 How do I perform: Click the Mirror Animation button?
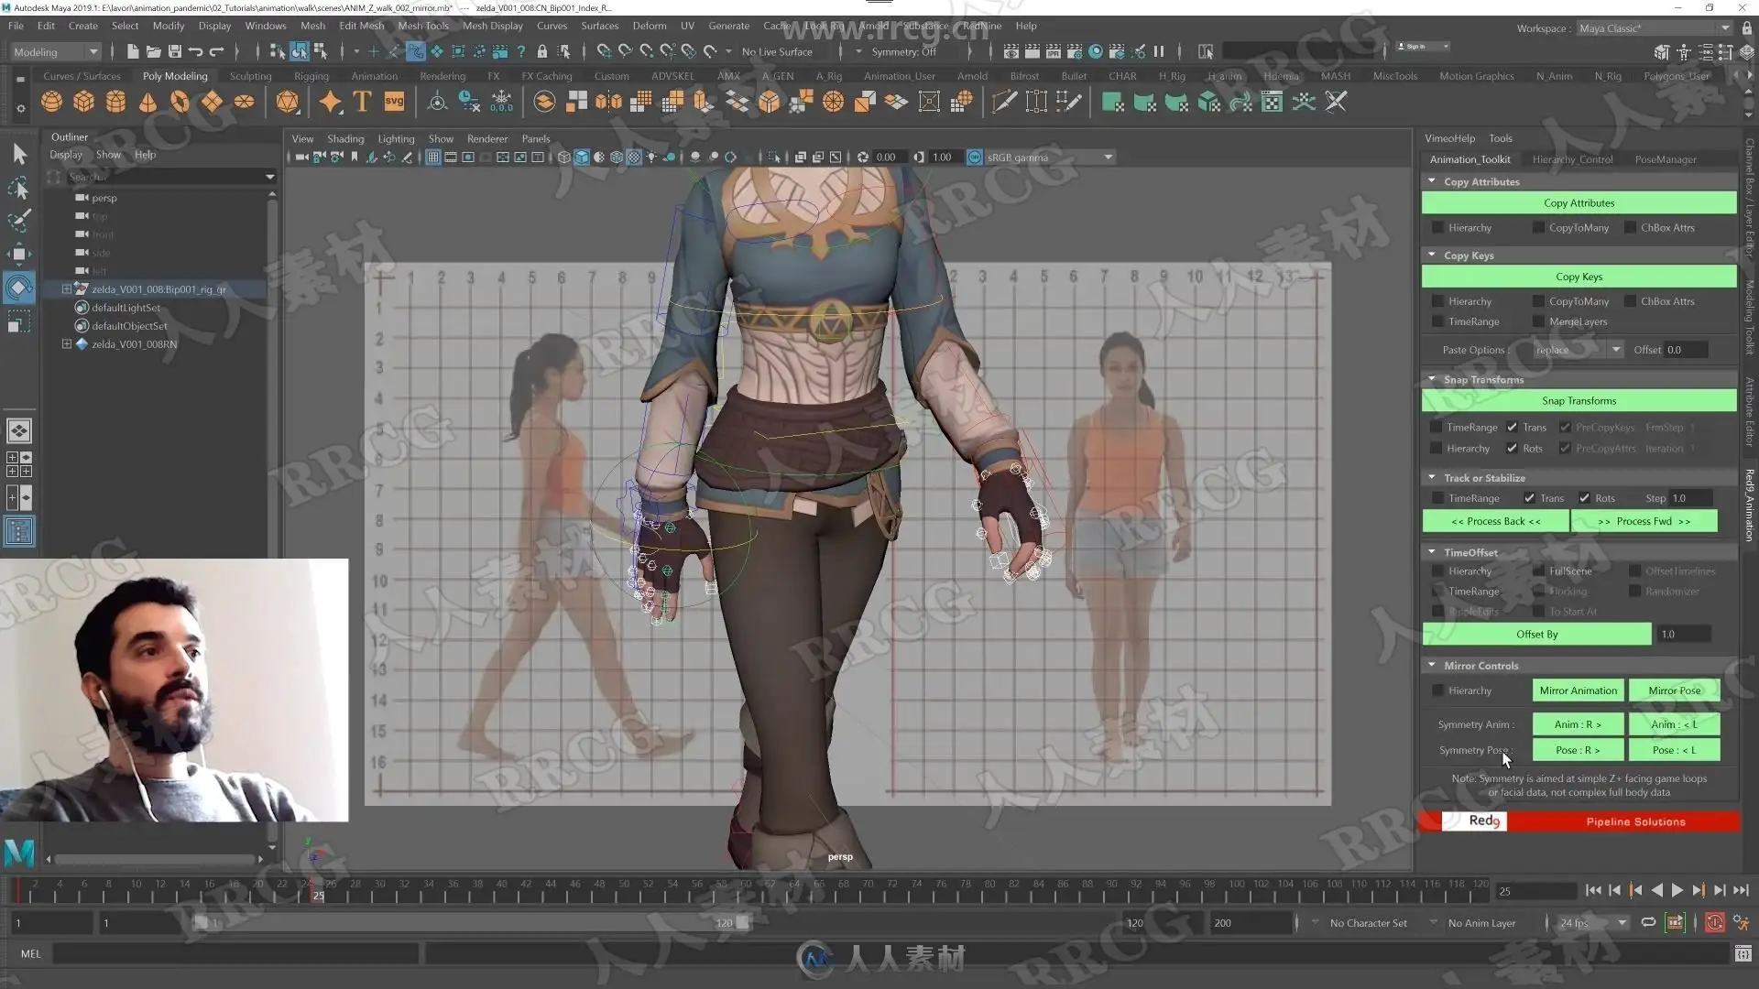pyautogui.click(x=1578, y=690)
